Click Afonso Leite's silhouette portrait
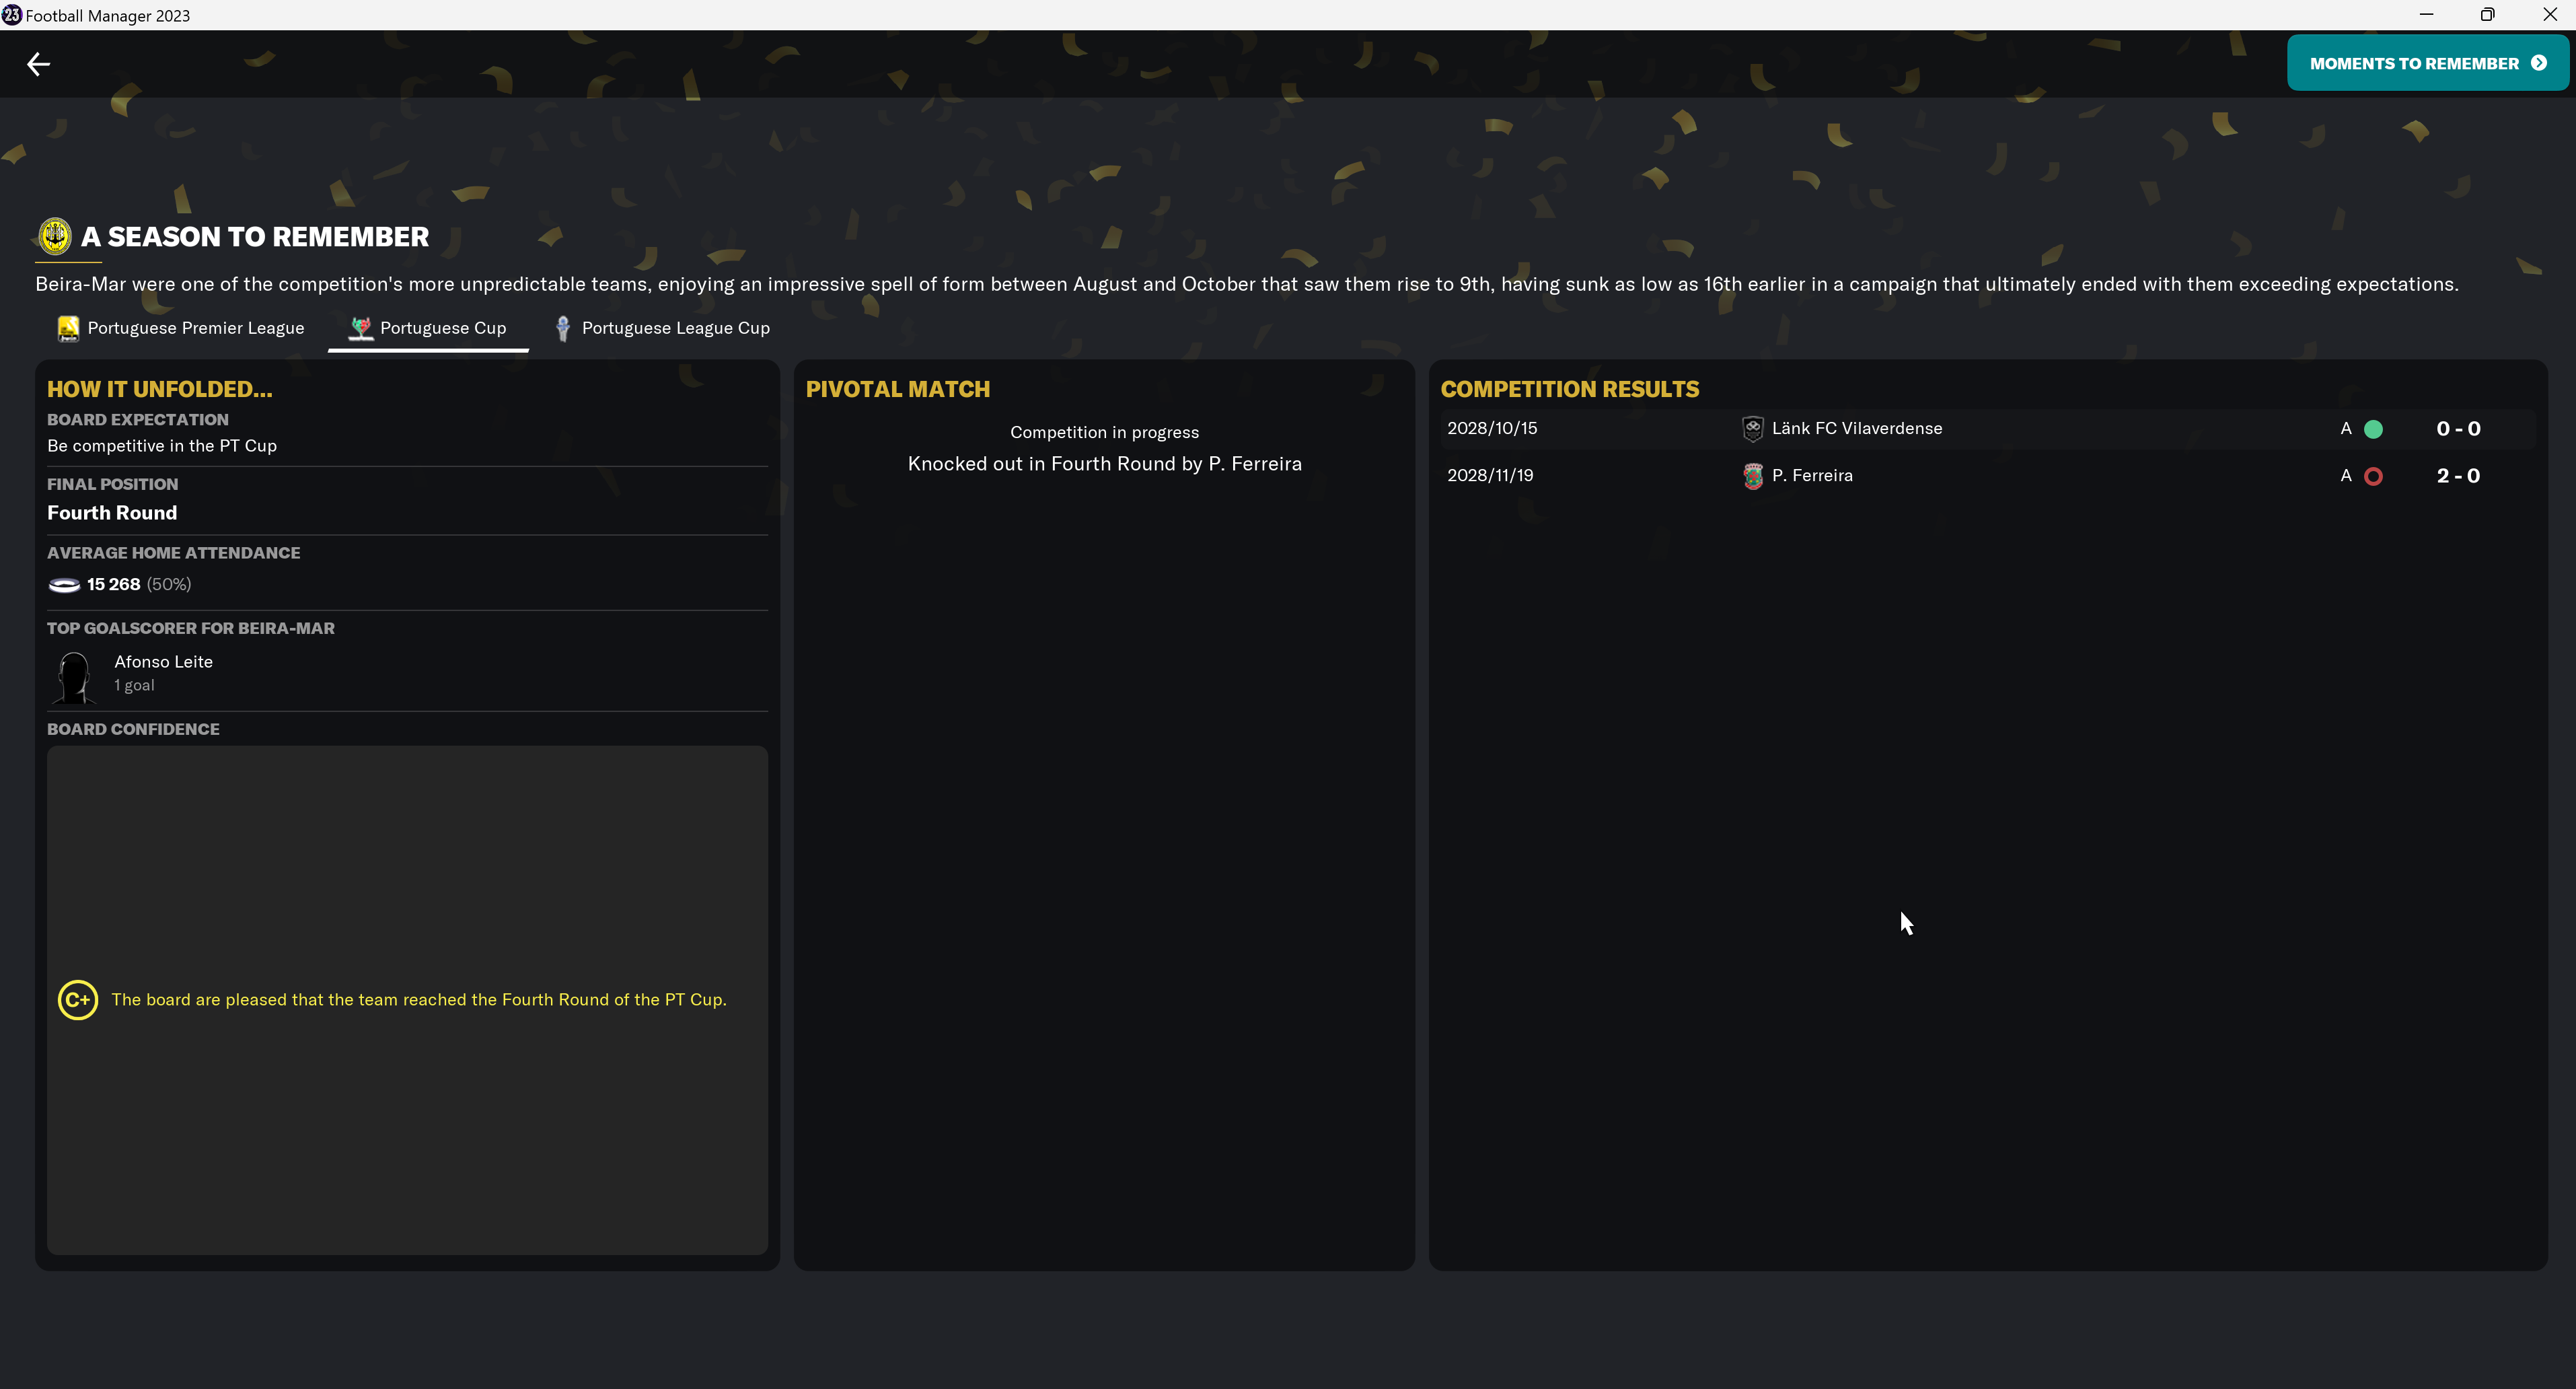The height and width of the screenshot is (1389, 2576). point(74,677)
